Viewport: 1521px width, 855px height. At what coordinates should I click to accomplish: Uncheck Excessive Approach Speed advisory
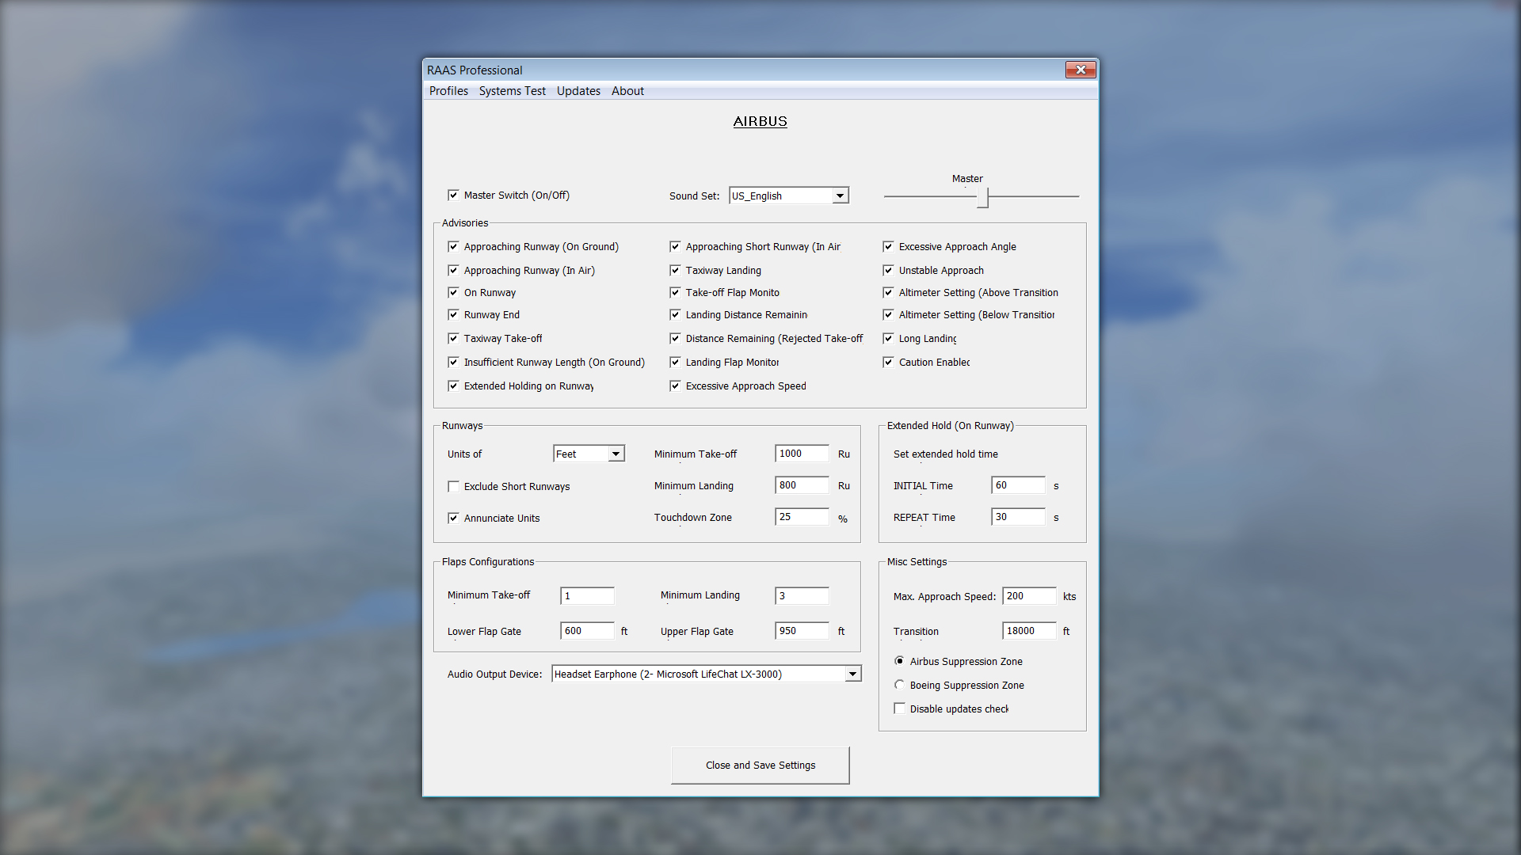click(676, 386)
